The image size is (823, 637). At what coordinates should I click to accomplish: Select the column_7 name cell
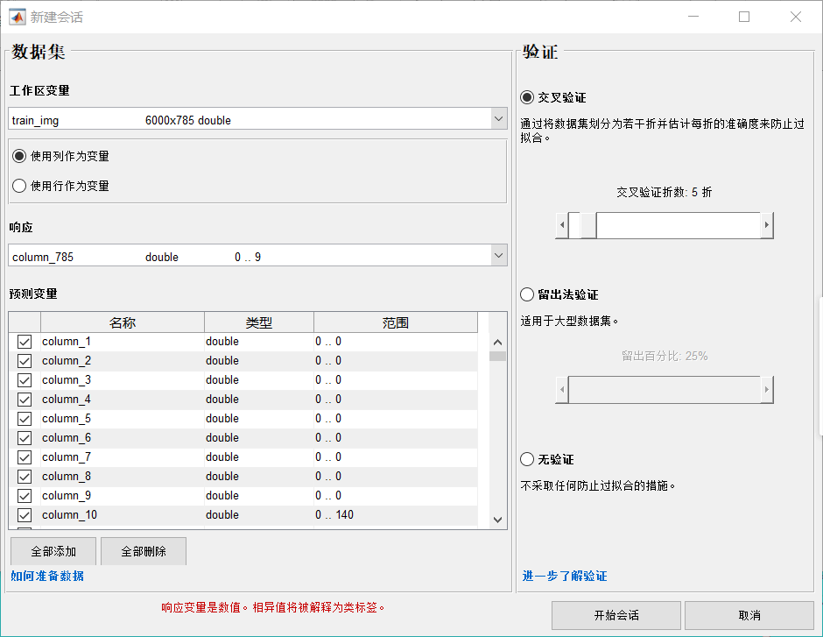(123, 457)
